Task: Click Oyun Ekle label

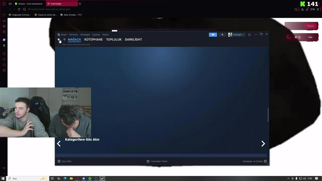Action: [66, 161]
